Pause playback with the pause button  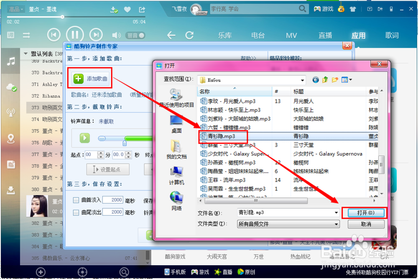click(75, 35)
